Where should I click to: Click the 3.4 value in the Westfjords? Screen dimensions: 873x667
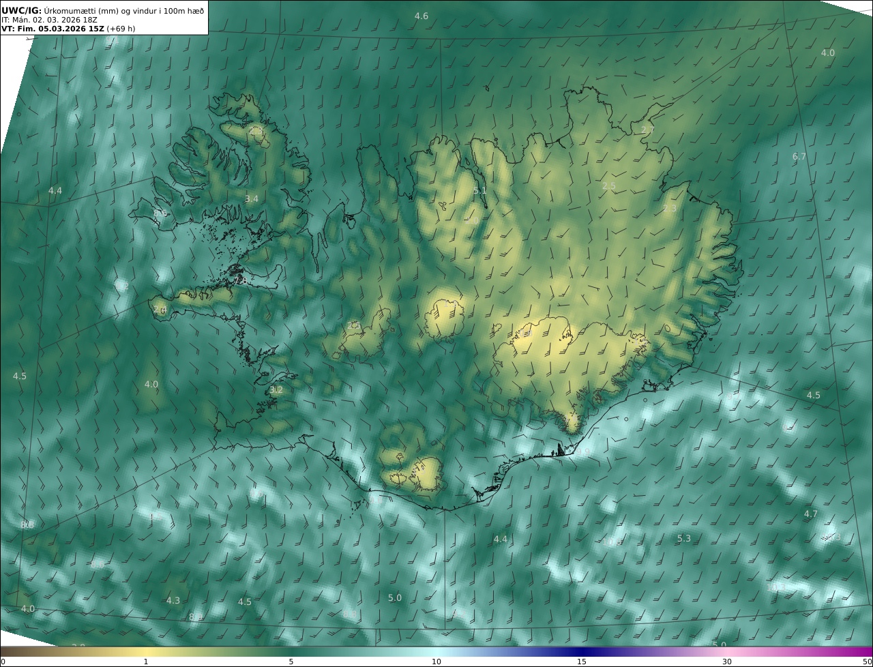coord(252,198)
